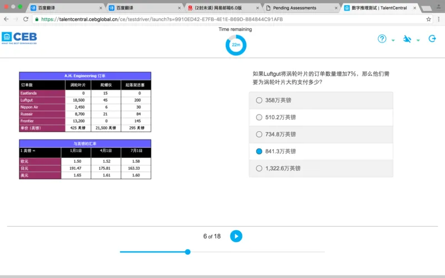The image size is (445, 278).
Task: Click the URL address bar
Action: pos(232,19)
